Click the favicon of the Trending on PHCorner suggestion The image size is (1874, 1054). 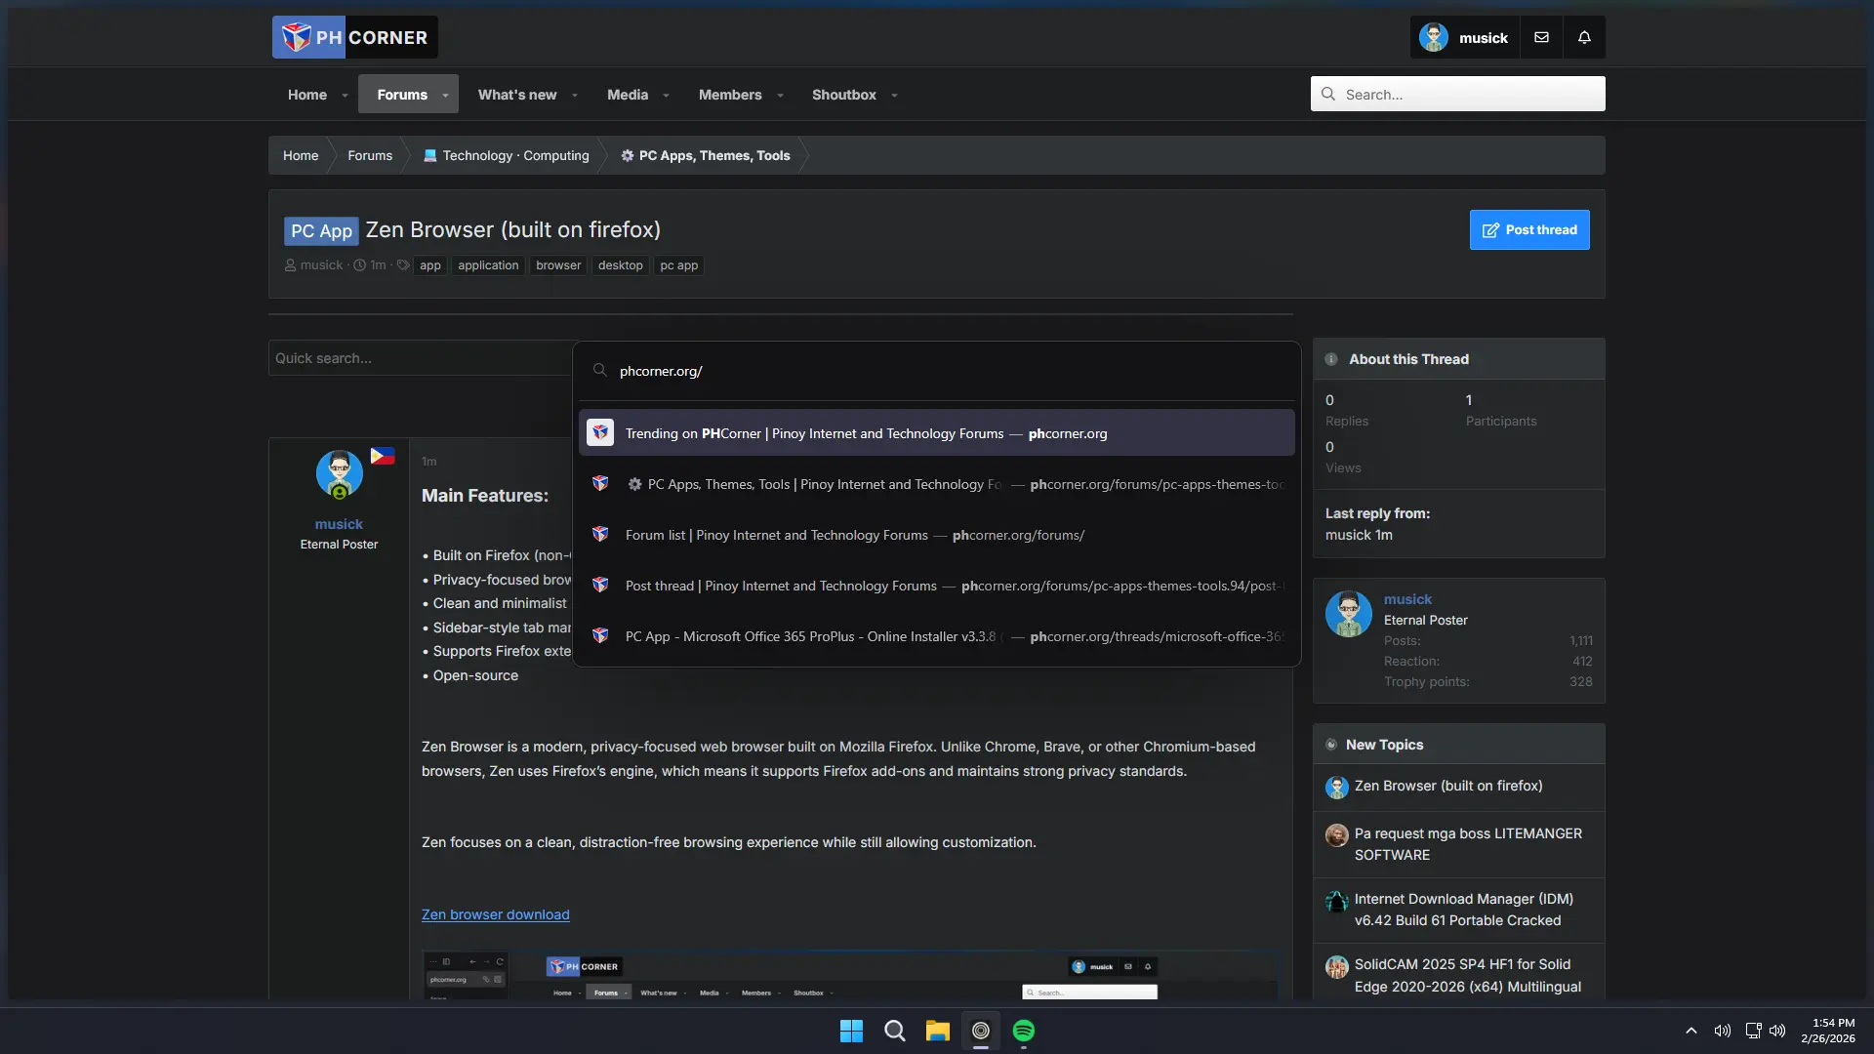tap(600, 432)
